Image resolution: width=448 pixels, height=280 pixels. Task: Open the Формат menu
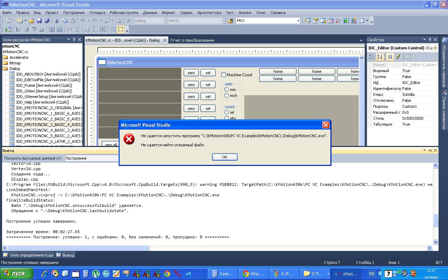168,13
